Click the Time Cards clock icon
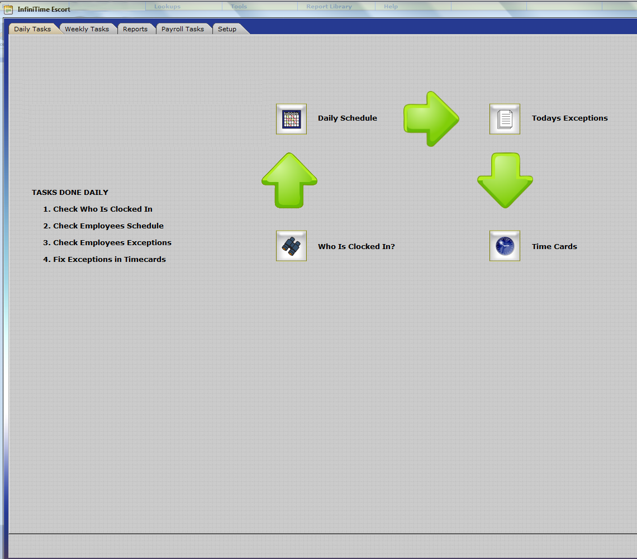The width and height of the screenshot is (637, 559). point(505,246)
